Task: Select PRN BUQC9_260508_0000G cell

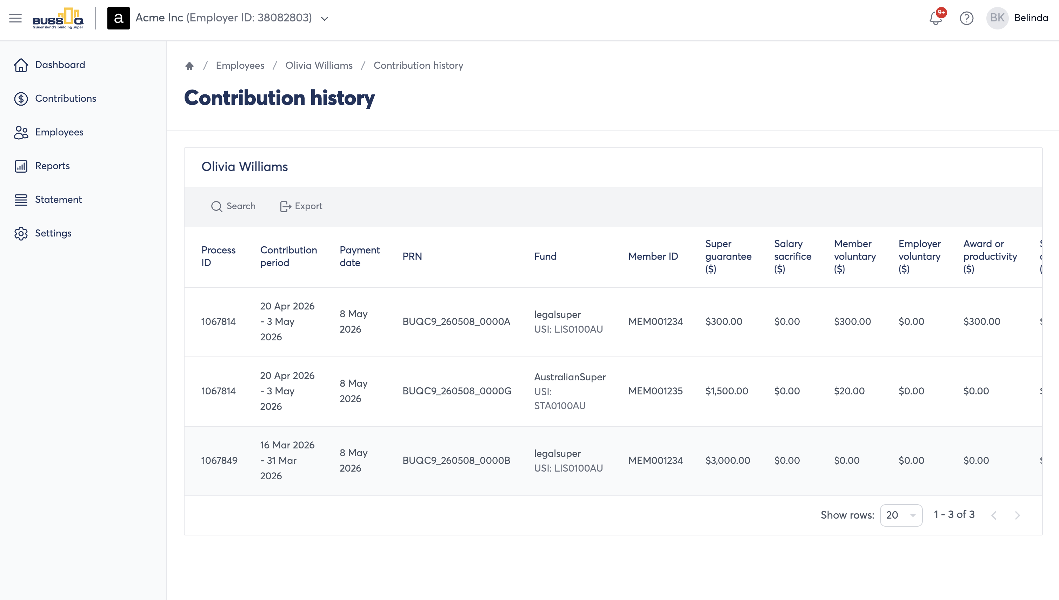Action: point(457,391)
